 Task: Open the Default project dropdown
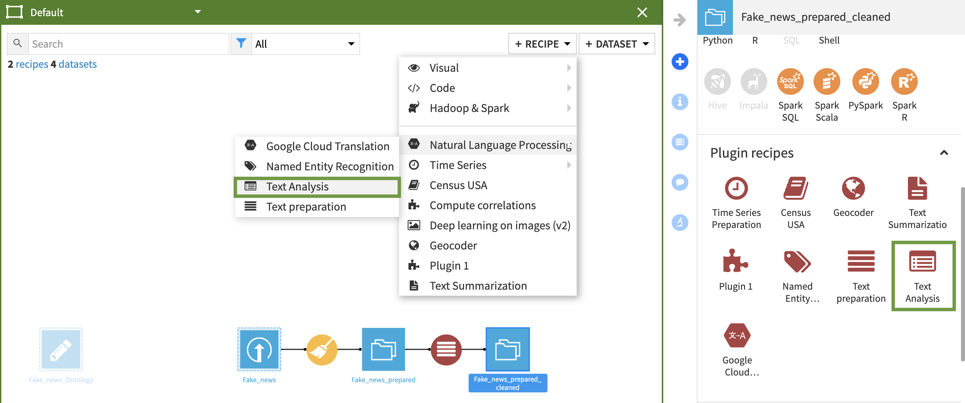tap(198, 12)
